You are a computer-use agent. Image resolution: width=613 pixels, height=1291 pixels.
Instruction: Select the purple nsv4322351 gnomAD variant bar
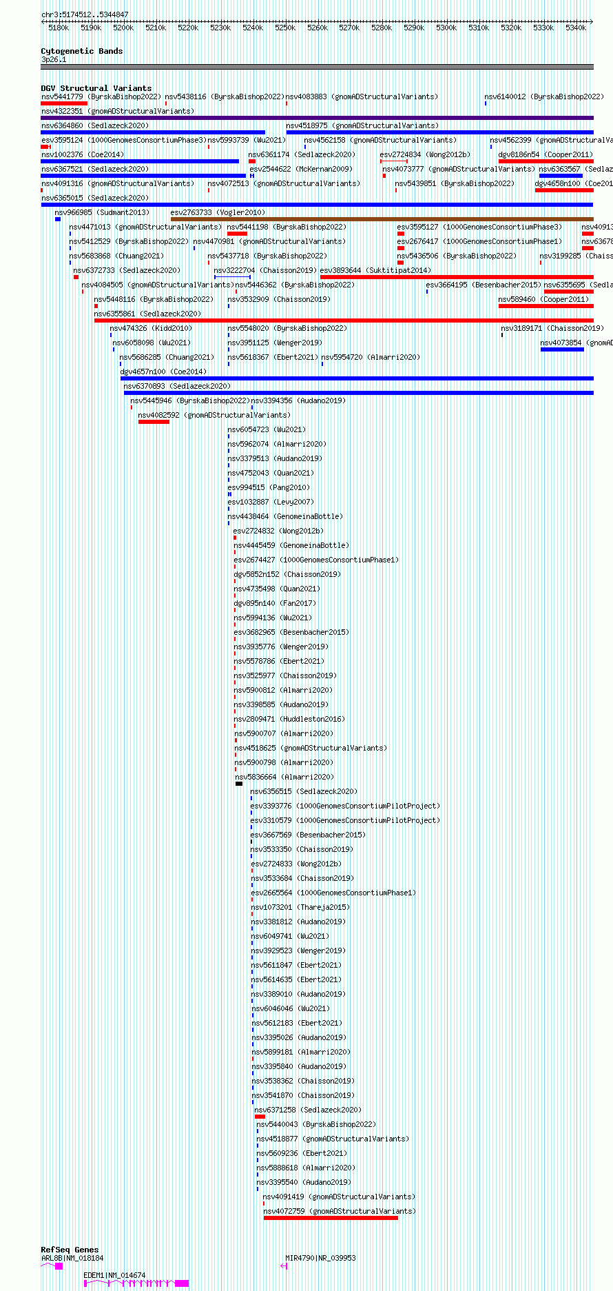(317, 118)
